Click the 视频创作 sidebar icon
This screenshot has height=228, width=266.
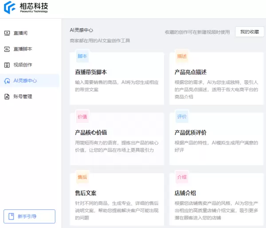pyautogui.click(x=7, y=65)
